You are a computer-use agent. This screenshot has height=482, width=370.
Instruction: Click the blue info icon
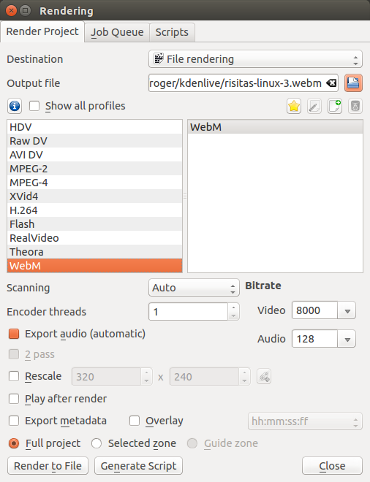(x=15, y=106)
